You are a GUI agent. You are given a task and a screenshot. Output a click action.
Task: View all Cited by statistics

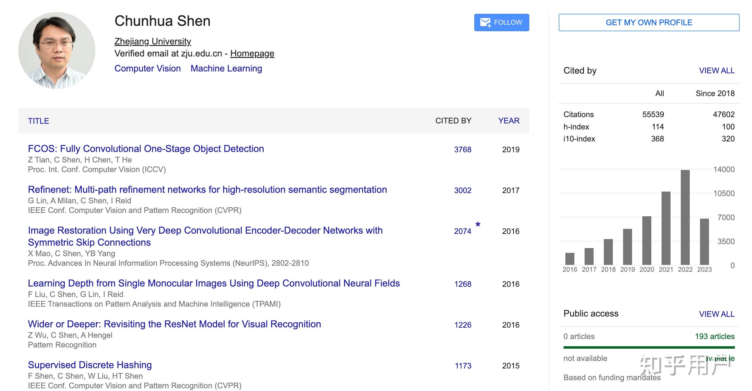[717, 71]
